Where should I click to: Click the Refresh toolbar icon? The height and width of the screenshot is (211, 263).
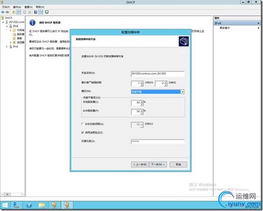30,12
